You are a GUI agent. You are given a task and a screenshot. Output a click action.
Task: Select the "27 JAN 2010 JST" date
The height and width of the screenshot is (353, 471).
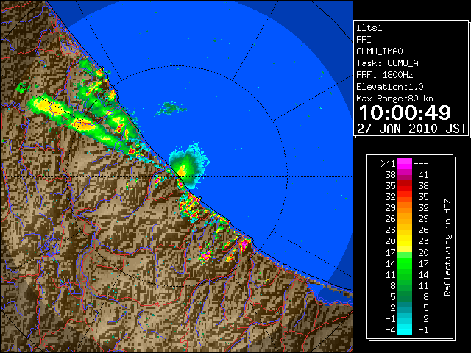[412, 129]
